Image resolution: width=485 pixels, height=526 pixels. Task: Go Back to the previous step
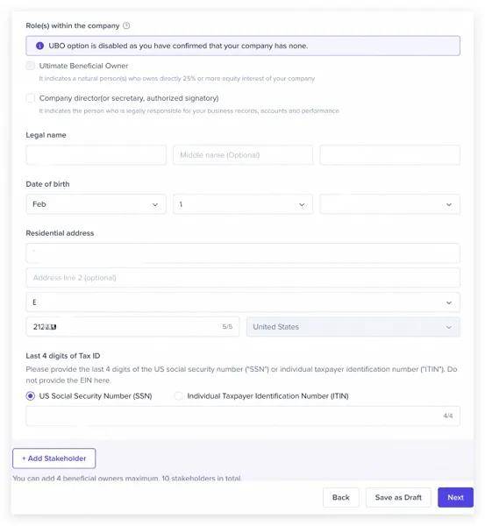click(340, 497)
